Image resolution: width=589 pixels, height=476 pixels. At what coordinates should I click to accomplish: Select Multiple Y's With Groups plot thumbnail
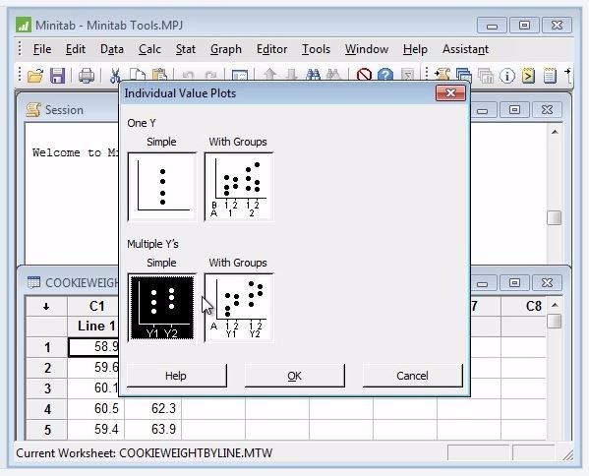tap(239, 308)
